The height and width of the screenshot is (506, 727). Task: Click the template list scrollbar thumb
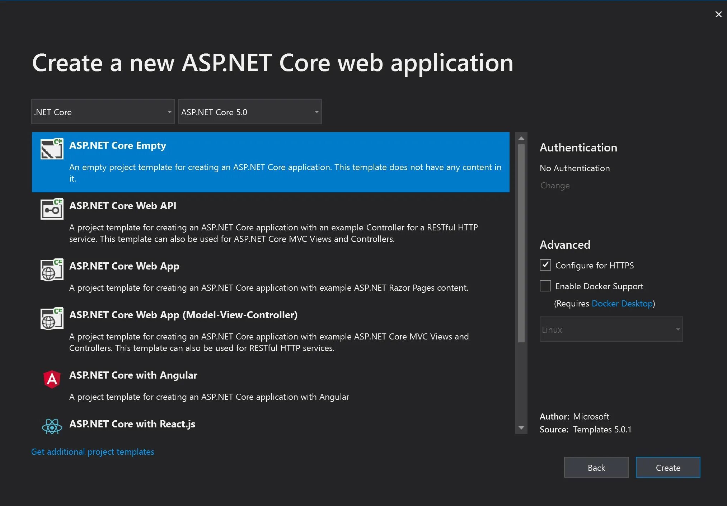(521, 243)
